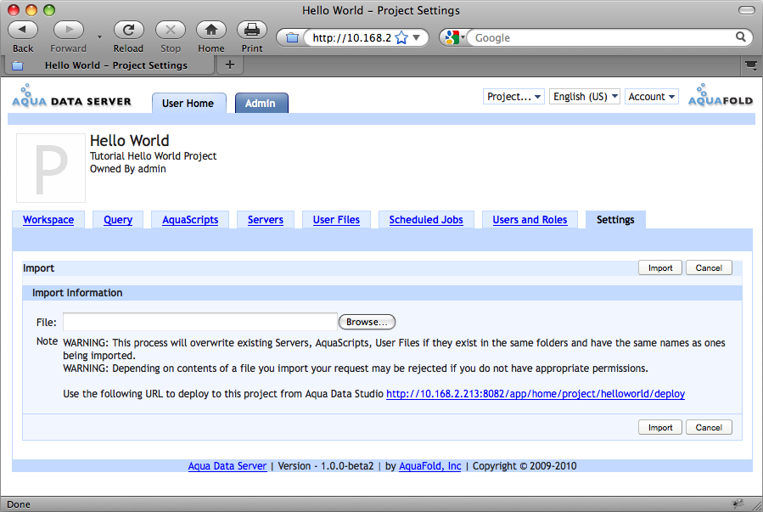
Task: Click the status bar icon at bottom right
Action: click(x=738, y=504)
